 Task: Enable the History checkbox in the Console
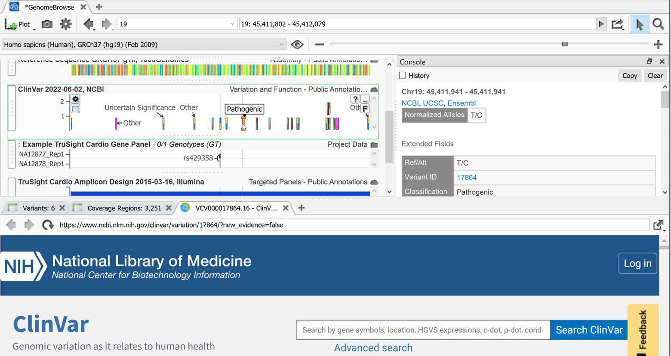point(403,75)
